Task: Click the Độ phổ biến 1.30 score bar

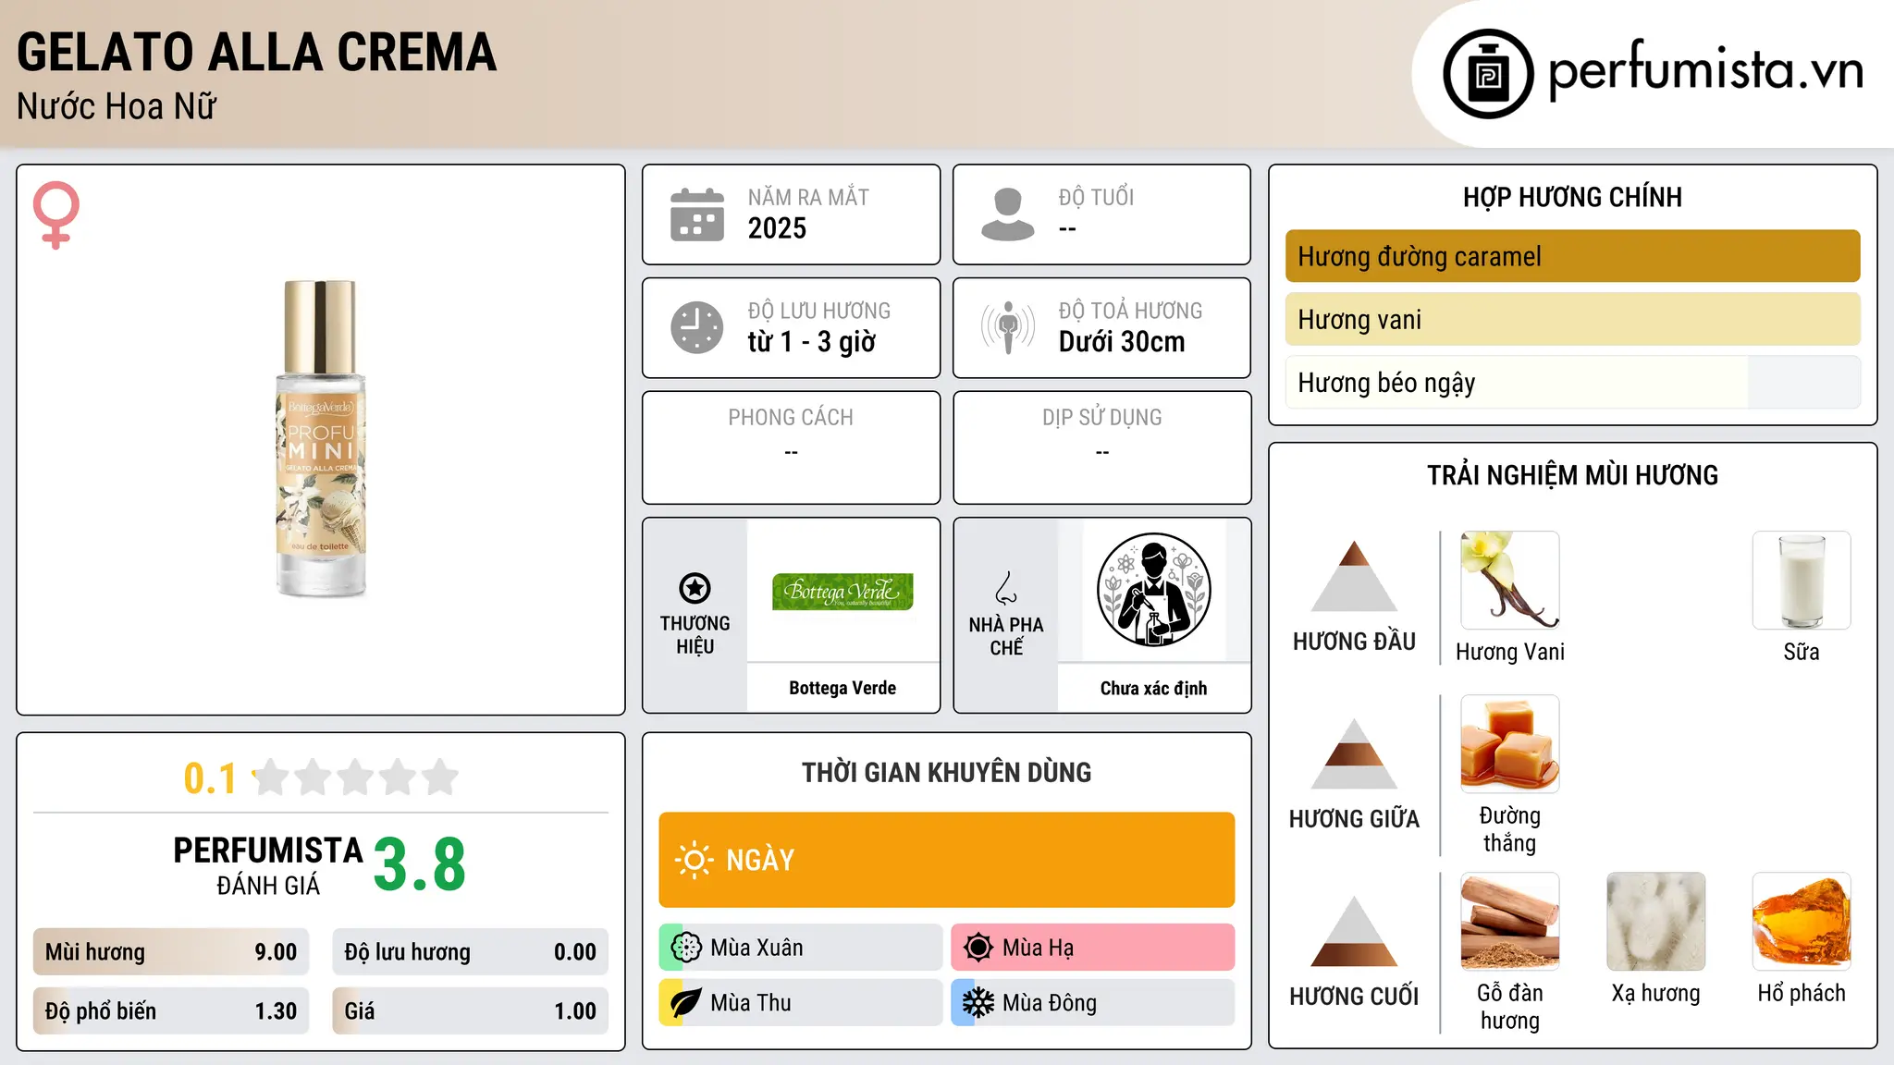Action: [x=171, y=1011]
